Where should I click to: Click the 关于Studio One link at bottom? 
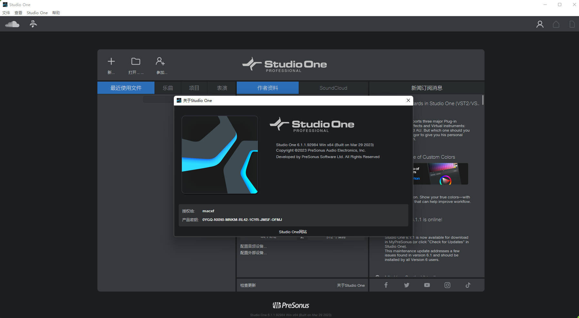[x=351, y=285]
